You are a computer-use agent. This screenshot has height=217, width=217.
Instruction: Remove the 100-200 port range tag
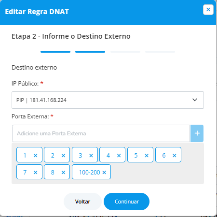pos(104,173)
